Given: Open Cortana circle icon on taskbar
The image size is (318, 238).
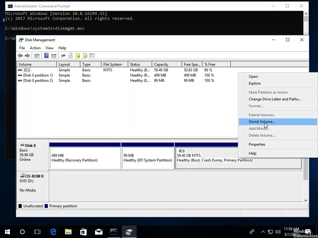Looking at the screenshot, I should (x=22, y=232).
